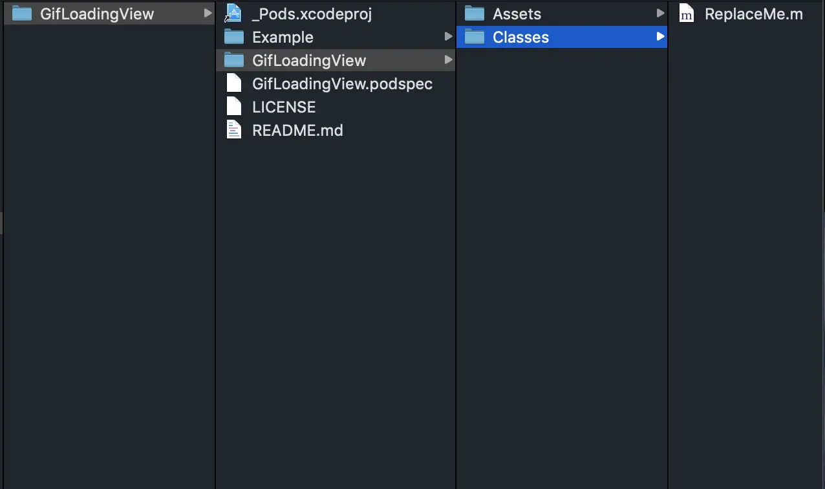Select the README.md file name
Screen dimensions: 825x489
tap(297, 130)
